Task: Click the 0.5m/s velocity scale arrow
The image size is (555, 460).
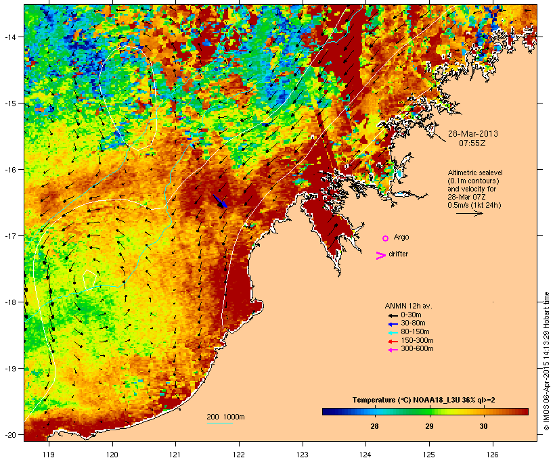Action: [x=469, y=213]
